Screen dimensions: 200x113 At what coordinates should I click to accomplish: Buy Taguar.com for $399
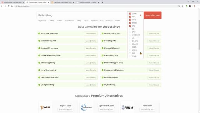coord(65,110)
